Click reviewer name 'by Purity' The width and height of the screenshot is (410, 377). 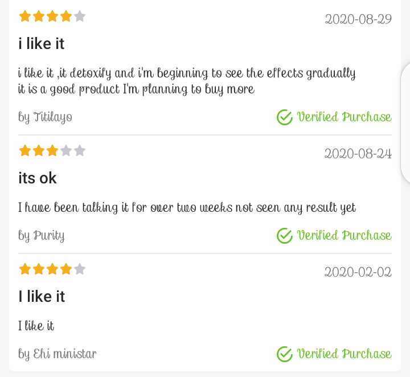[41, 235]
